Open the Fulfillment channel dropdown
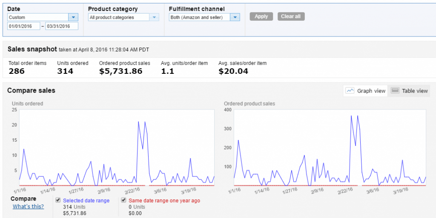This screenshot has width=436, height=218. [x=204, y=17]
